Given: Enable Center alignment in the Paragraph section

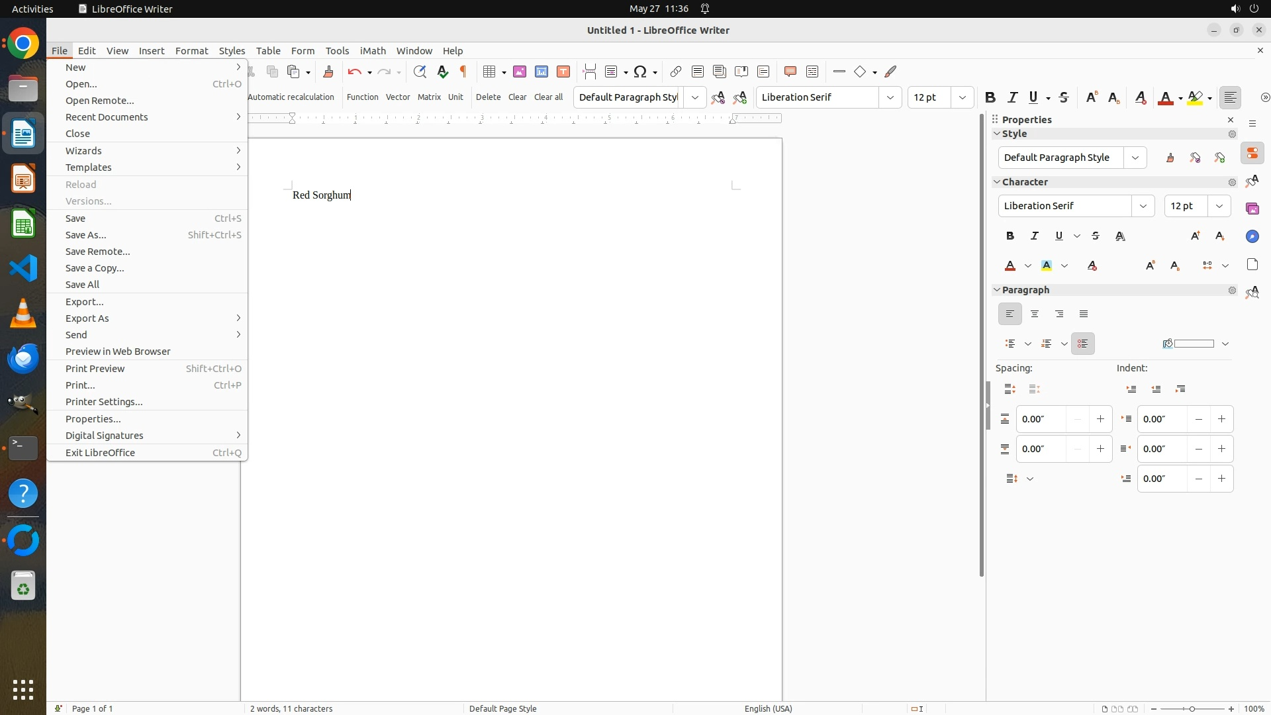Looking at the screenshot, I should click(1035, 314).
